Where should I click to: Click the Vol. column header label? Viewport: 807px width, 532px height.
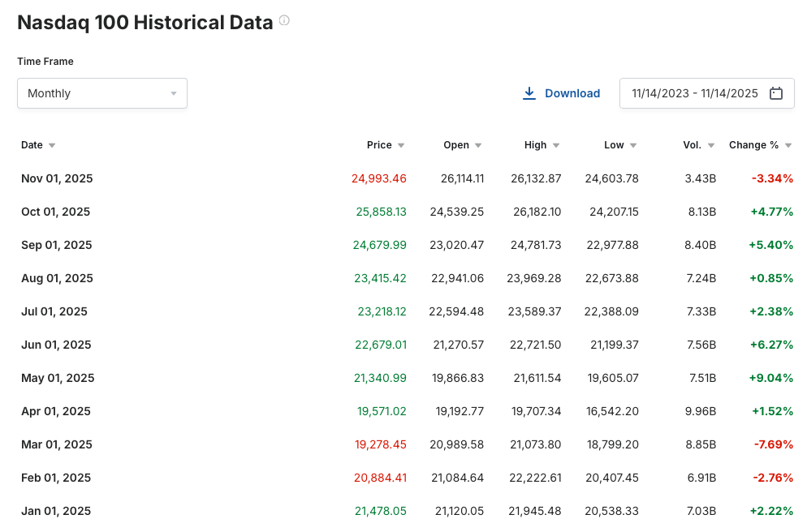pos(693,145)
